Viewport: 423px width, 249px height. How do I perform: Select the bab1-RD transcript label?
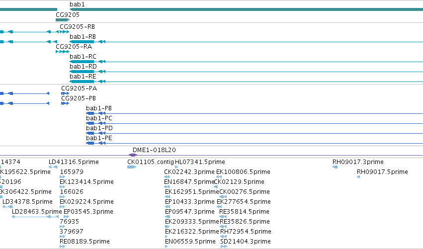[83, 67]
